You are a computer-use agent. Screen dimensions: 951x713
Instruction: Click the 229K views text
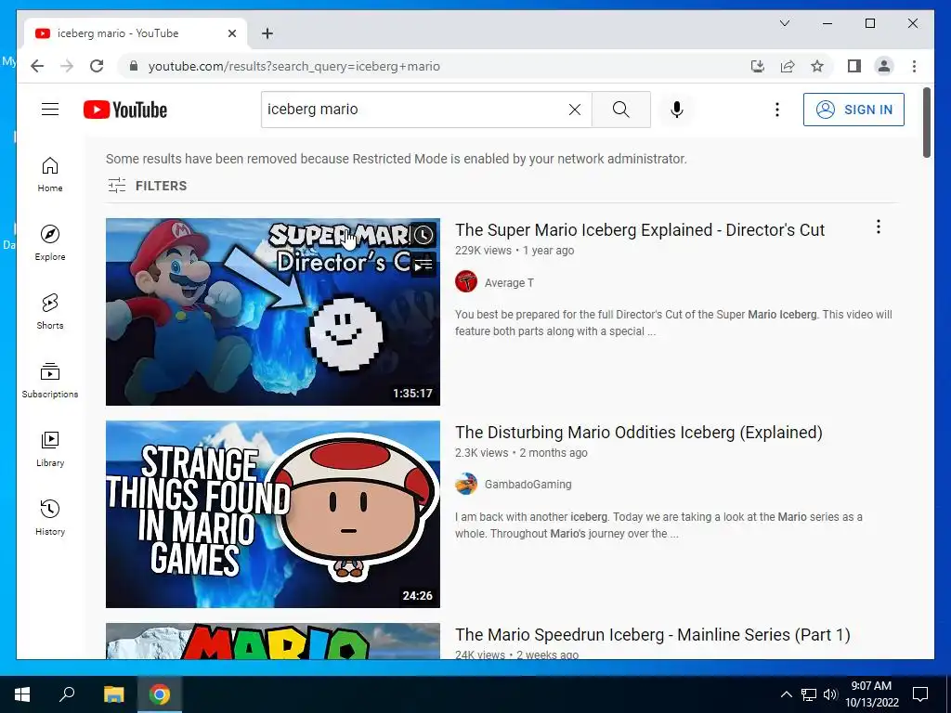(483, 251)
